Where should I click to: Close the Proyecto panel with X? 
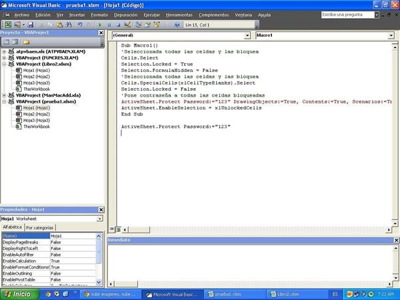coord(101,31)
